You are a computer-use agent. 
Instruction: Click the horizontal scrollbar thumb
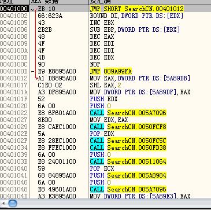(x=13, y=203)
